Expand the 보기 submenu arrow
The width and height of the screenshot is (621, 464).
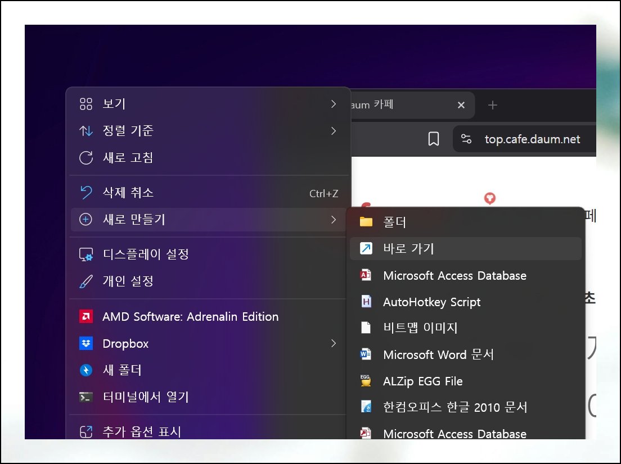click(x=334, y=104)
